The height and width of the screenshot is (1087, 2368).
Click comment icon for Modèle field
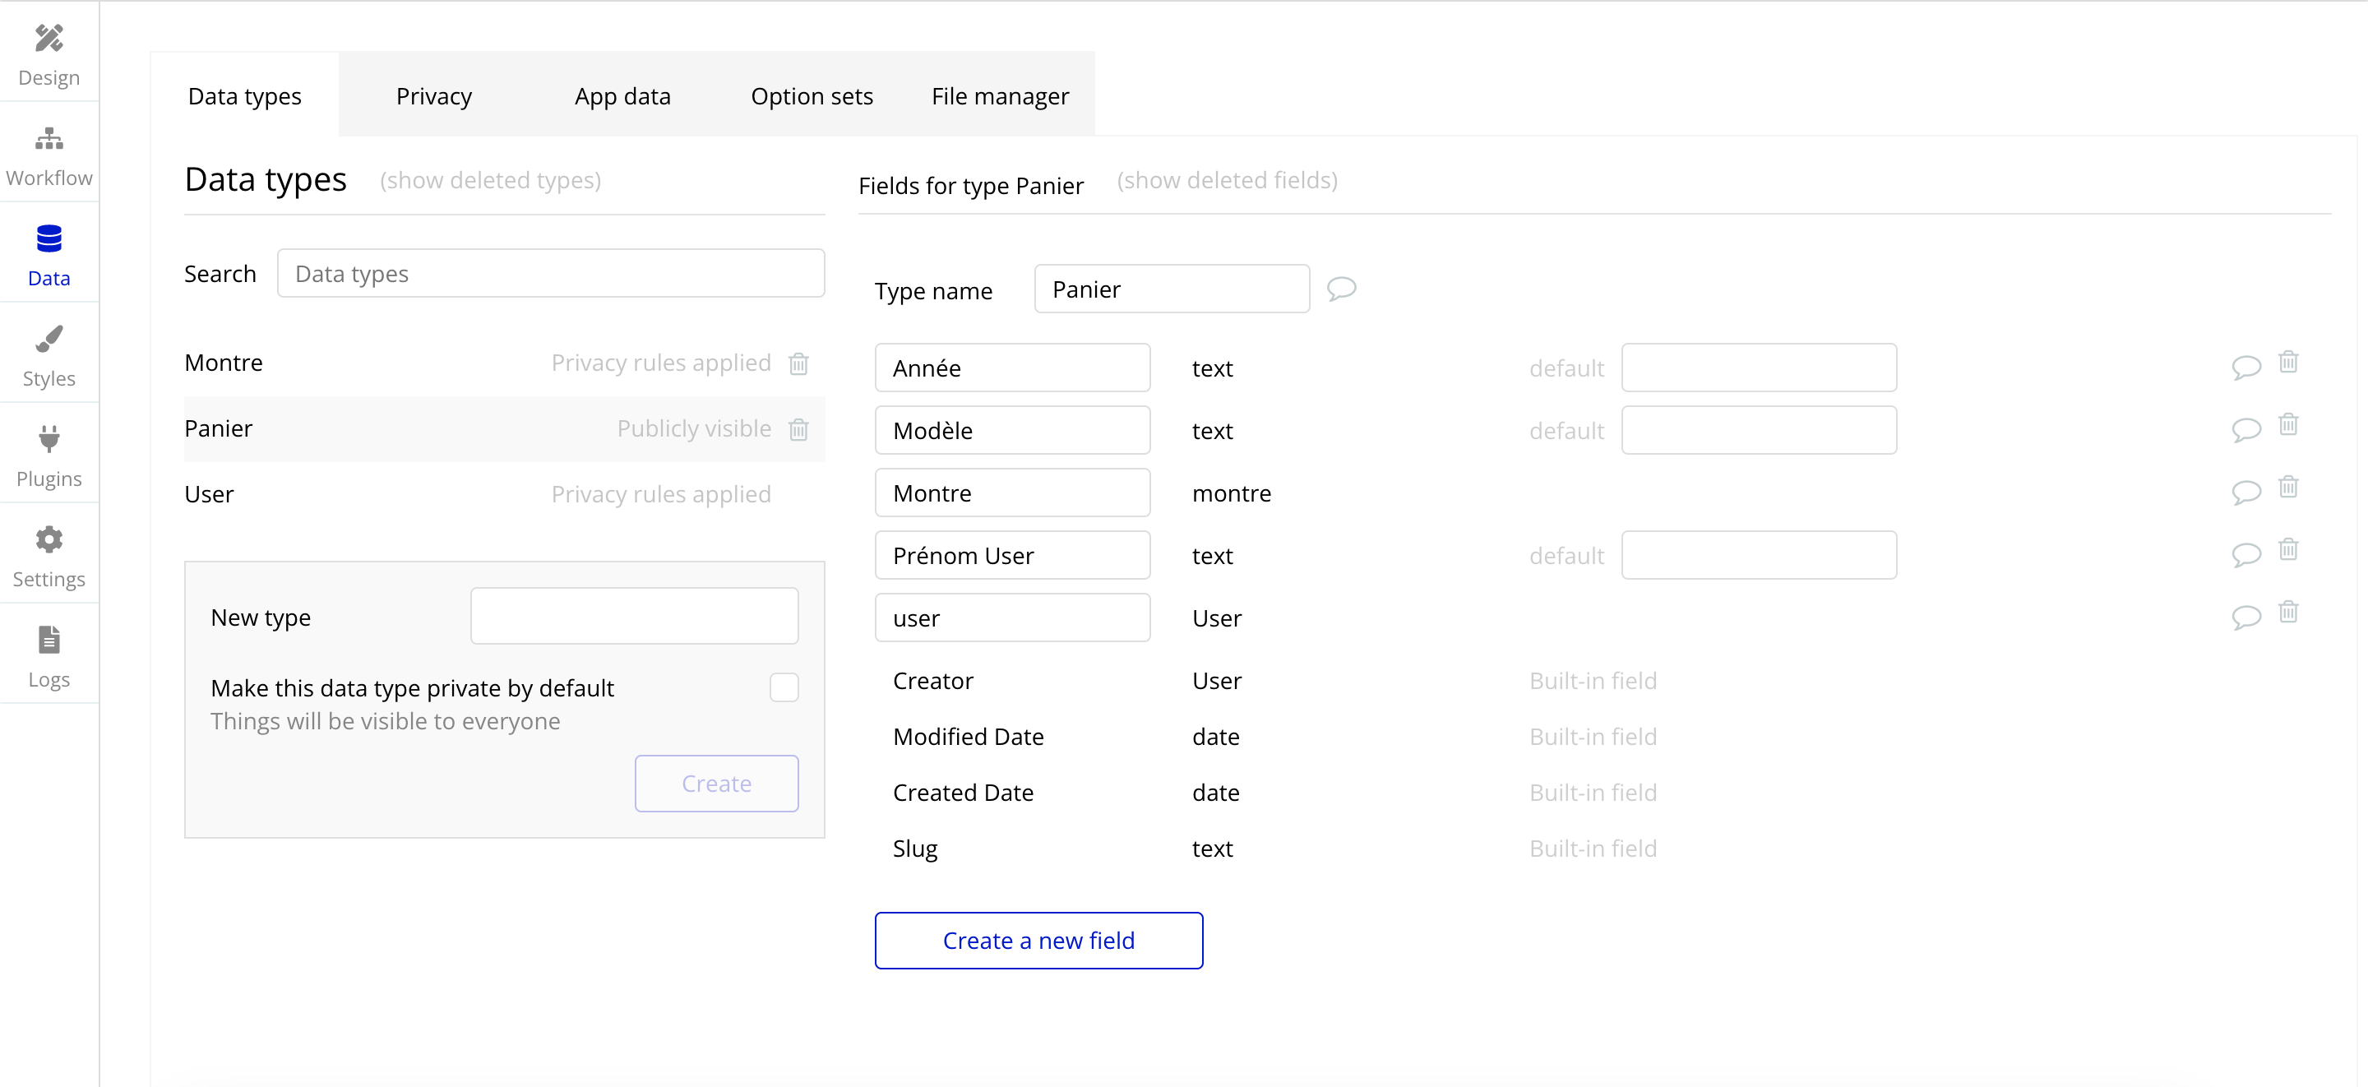point(2245,429)
